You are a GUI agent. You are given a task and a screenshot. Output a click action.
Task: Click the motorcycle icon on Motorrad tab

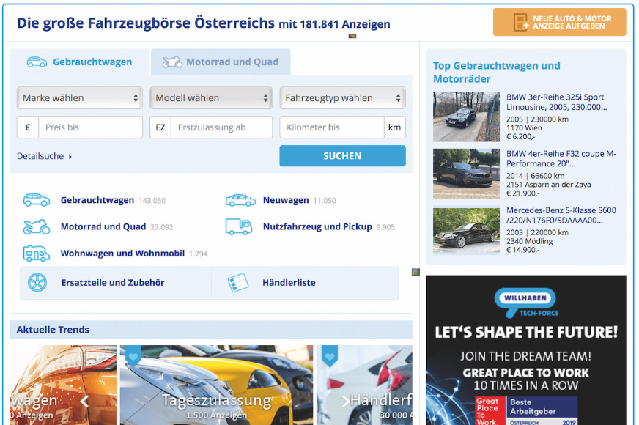(x=172, y=62)
